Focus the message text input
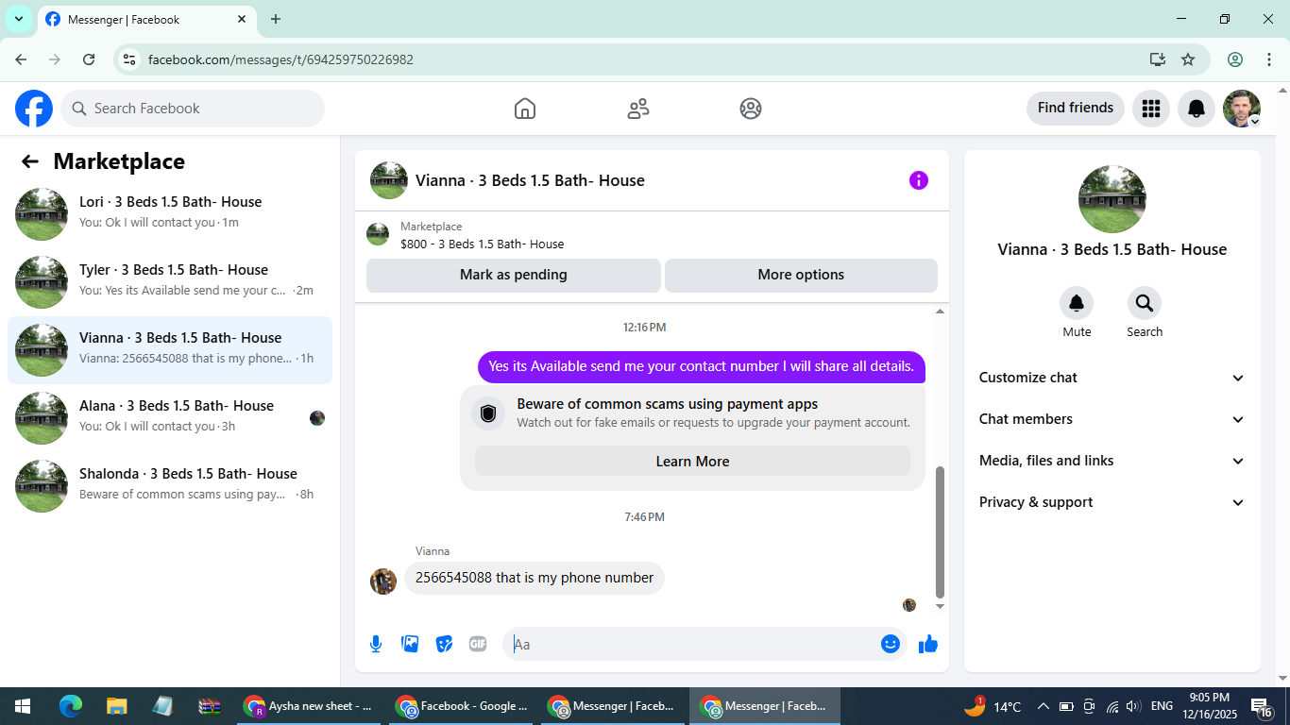 [x=694, y=644]
